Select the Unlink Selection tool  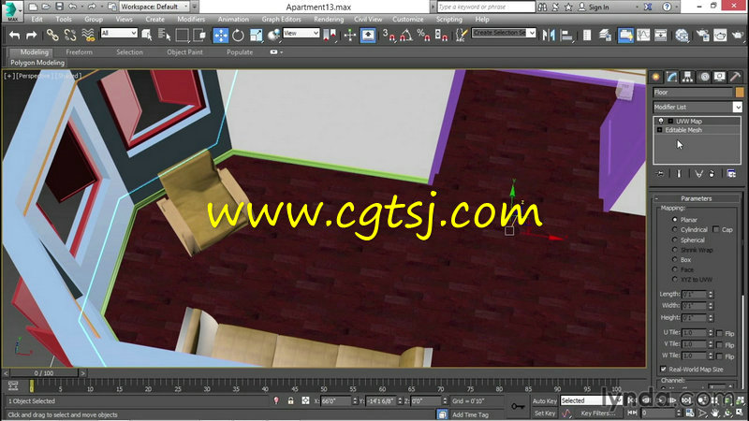tap(69, 35)
